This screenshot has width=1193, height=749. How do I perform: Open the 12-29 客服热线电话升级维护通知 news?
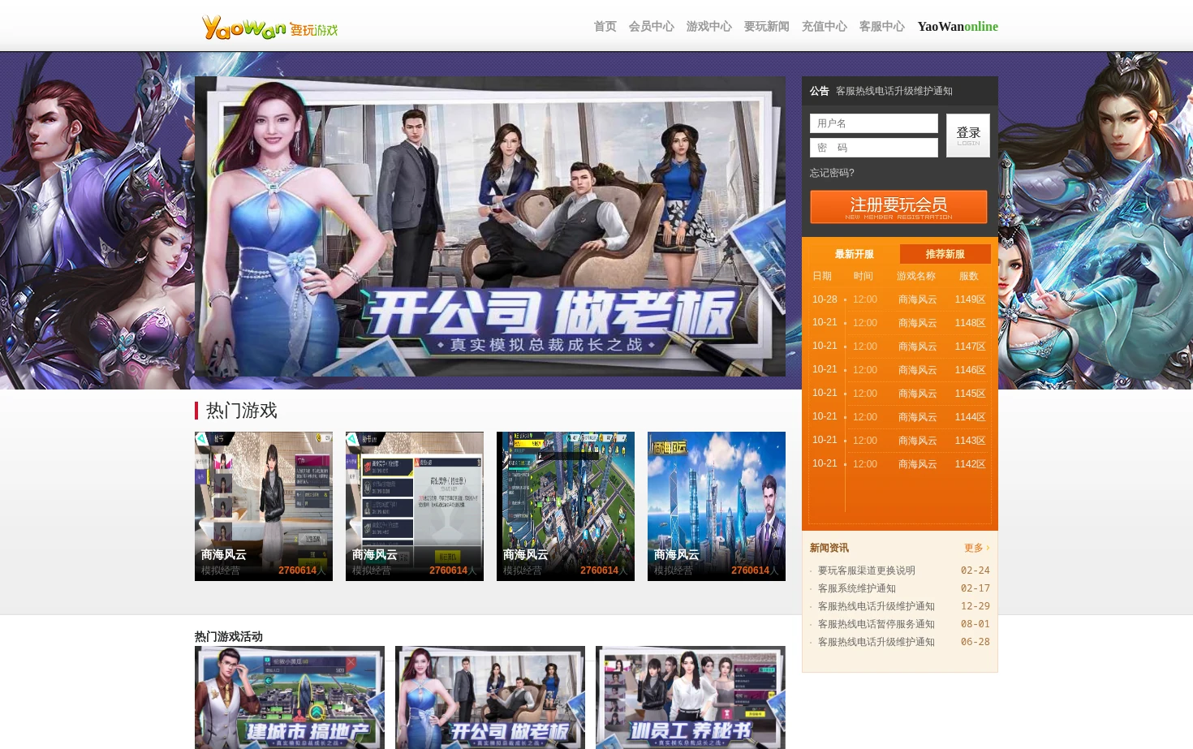tap(876, 606)
